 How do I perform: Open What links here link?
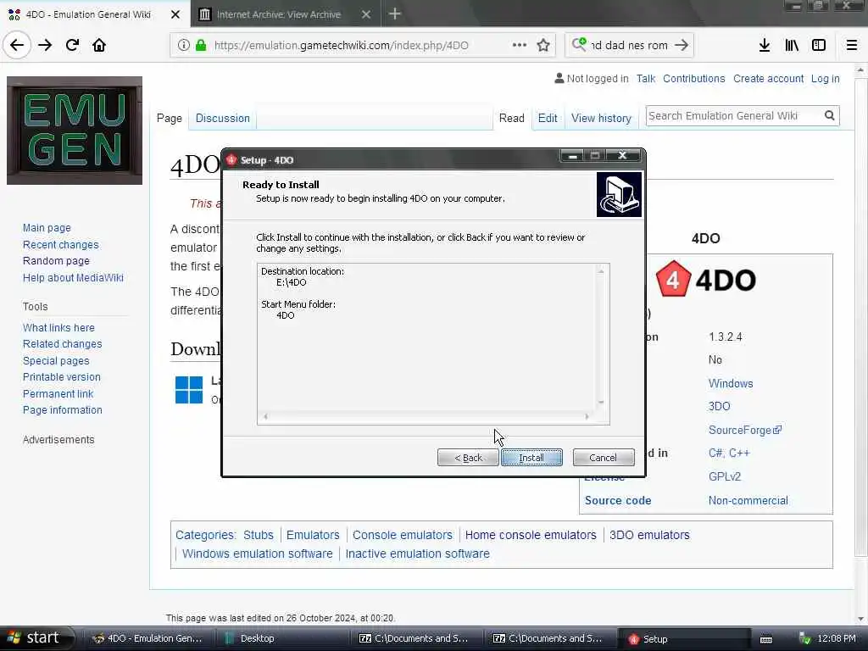point(58,328)
